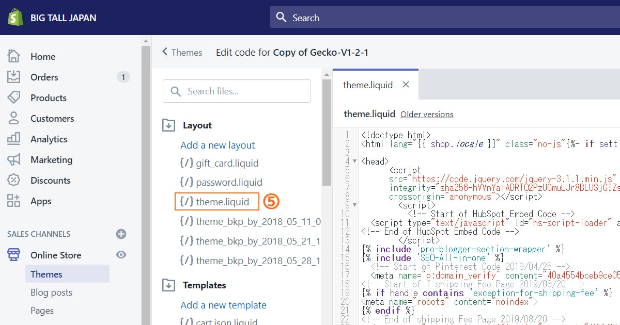Click the top Search bar
Viewport: 620px width, 325px height.
point(444,18)
